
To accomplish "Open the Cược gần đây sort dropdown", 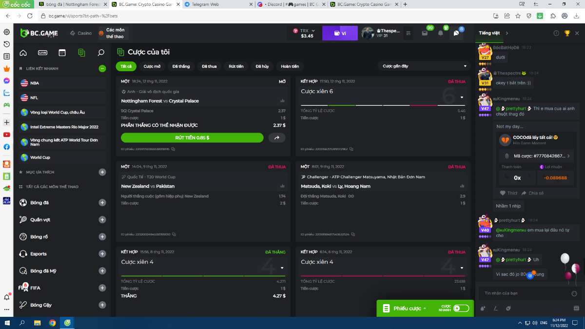I will 424,66.
